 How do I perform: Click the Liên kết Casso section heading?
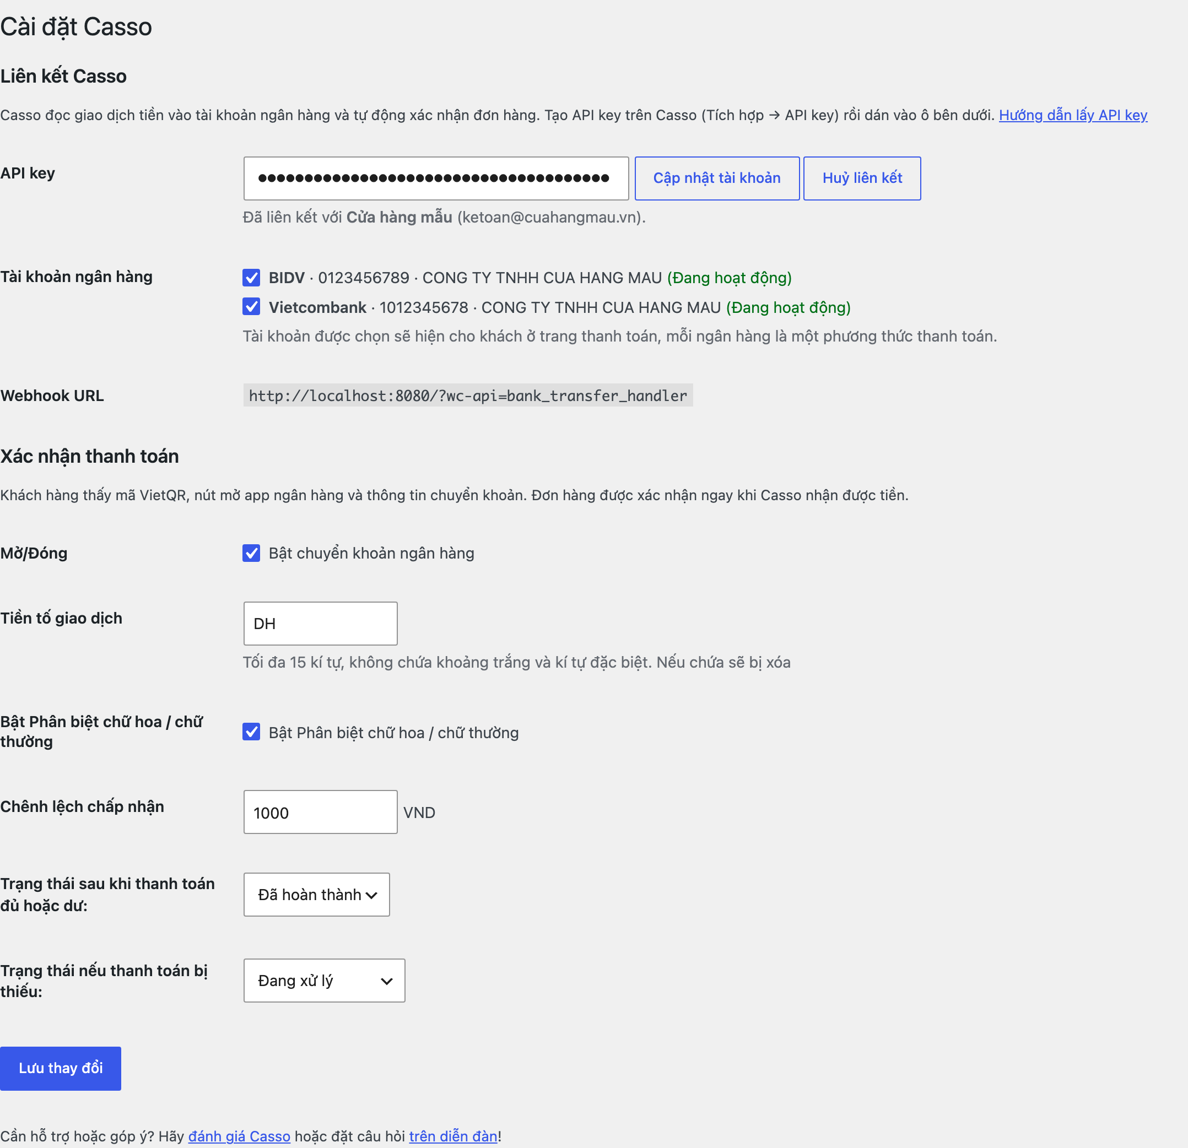pos(64,77)
